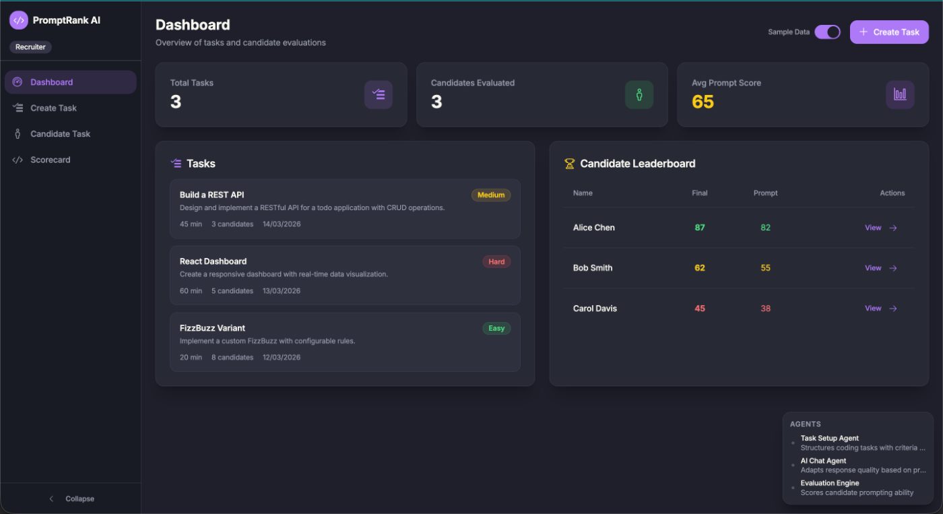This screenshot has width=943, height=514.
Task: Open the Dashboard sidebar item
Action: pos(70,82)
